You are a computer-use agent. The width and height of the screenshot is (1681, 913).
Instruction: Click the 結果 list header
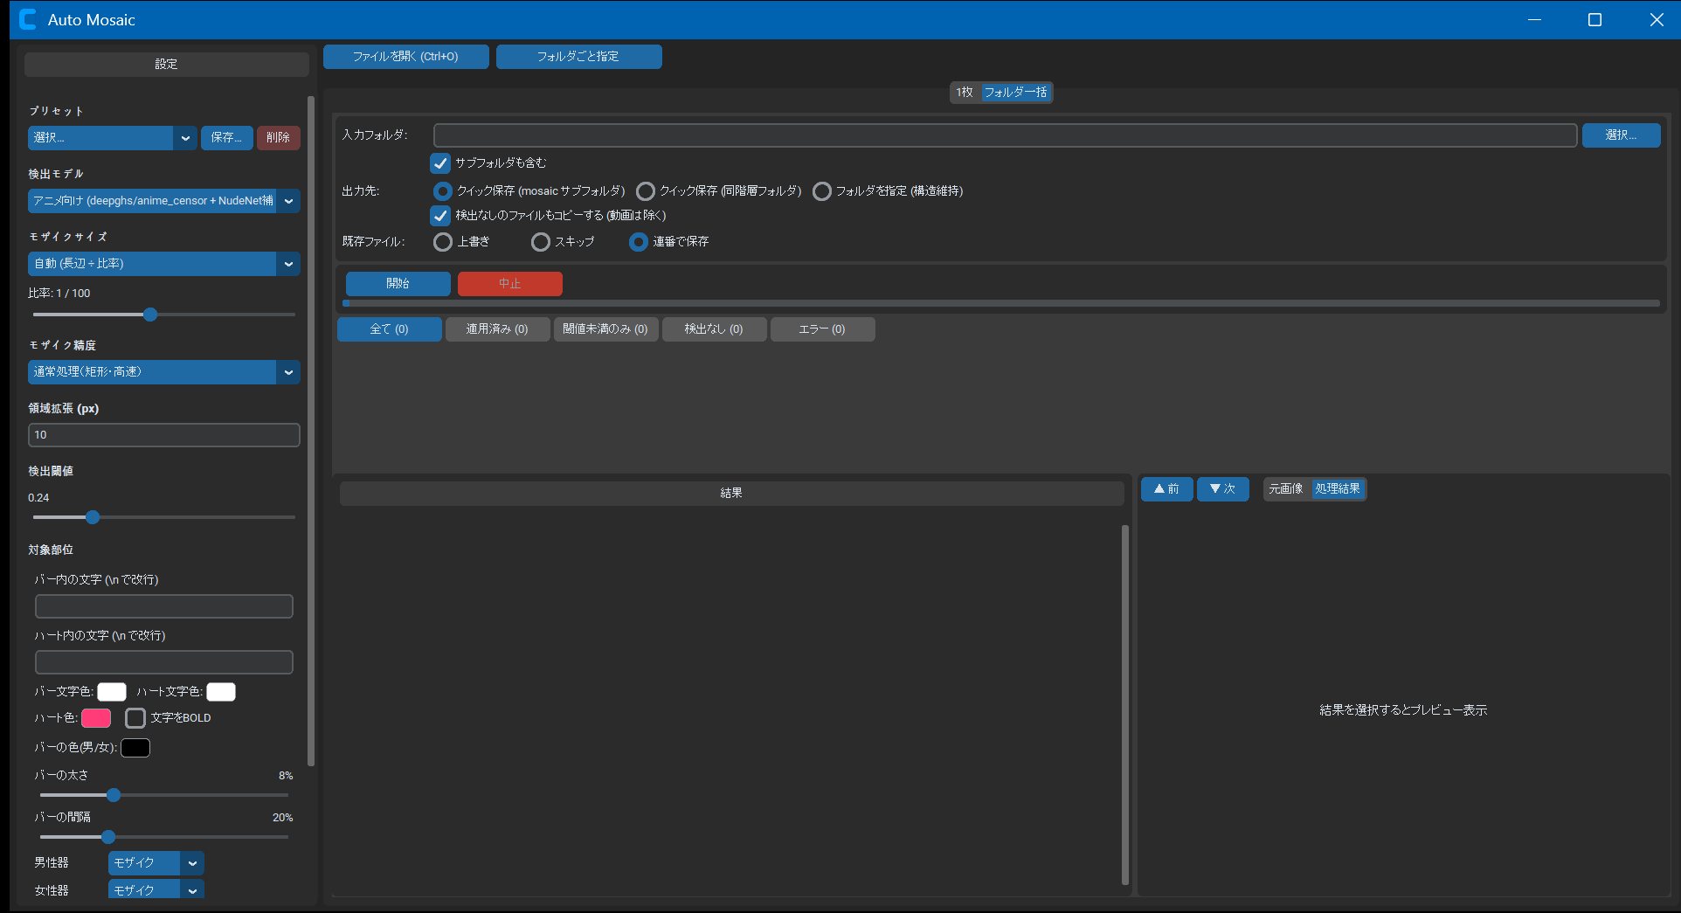coord(731,494)
